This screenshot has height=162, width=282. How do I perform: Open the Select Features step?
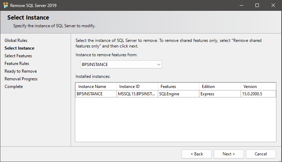18,56
